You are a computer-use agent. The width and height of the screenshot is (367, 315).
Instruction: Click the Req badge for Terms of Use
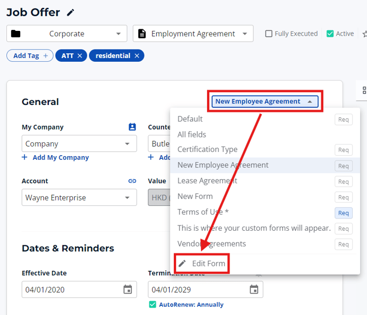(343, 213)
